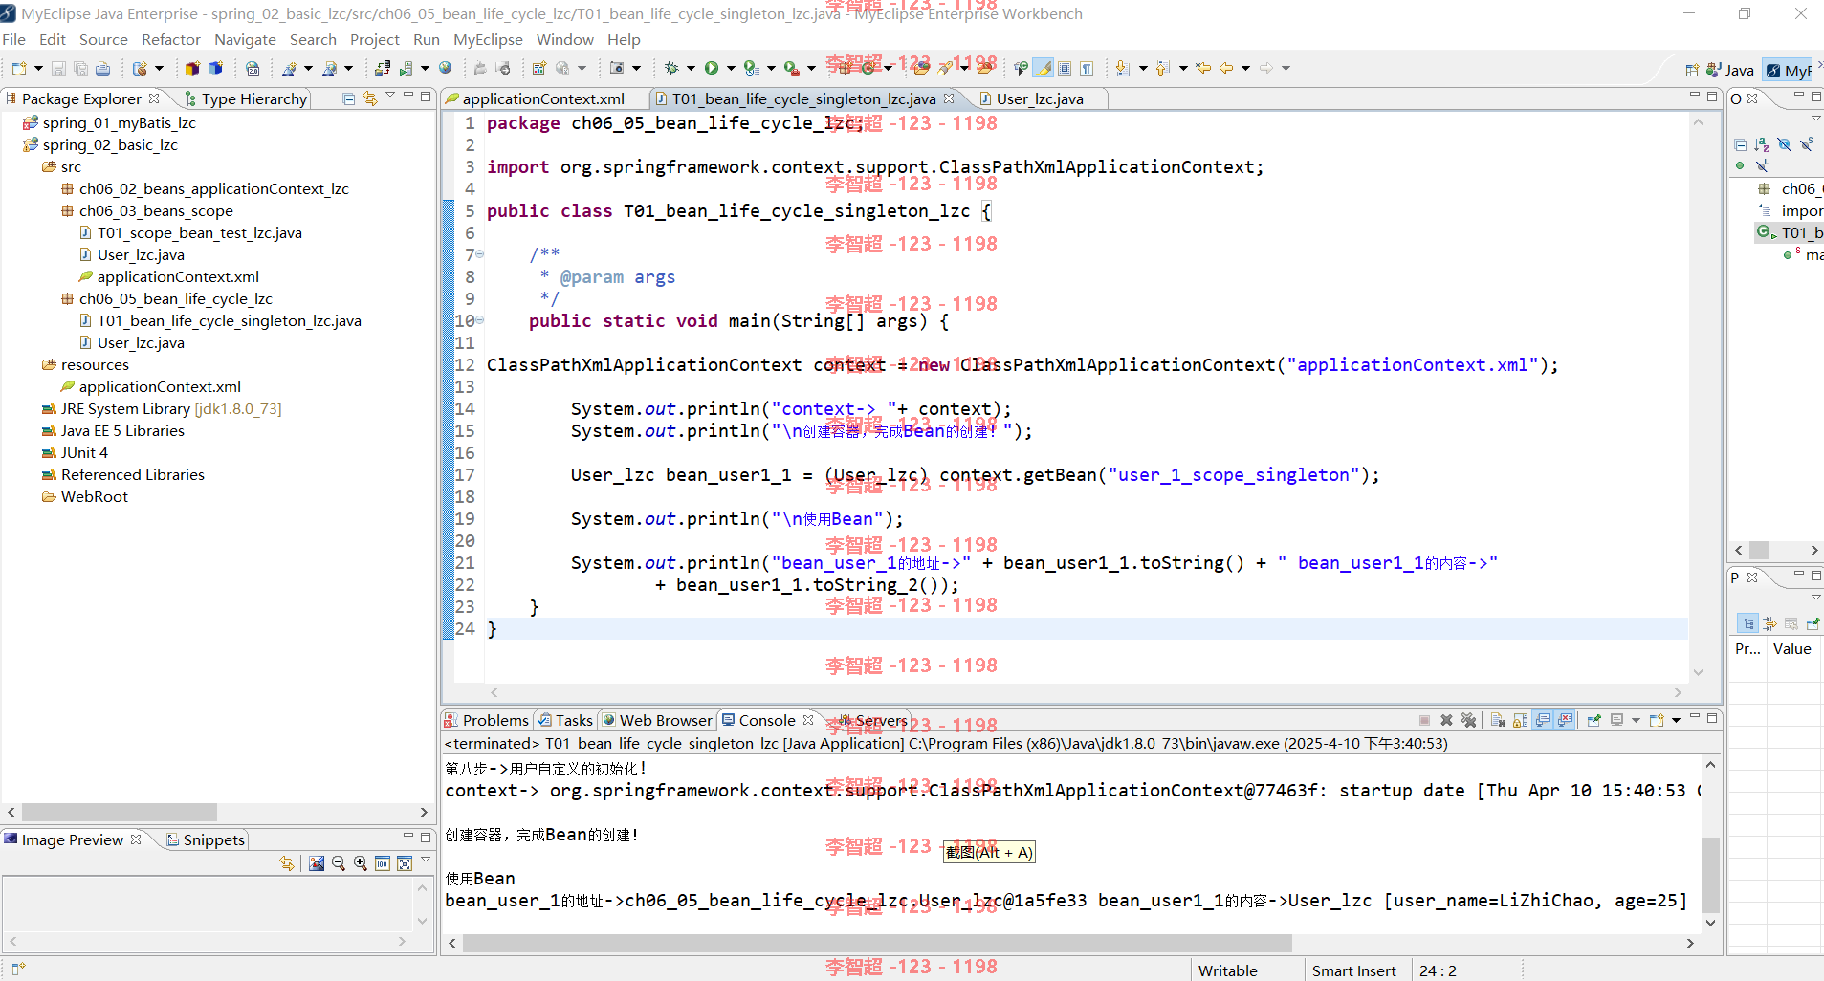Click the green Run button icon

712,68
